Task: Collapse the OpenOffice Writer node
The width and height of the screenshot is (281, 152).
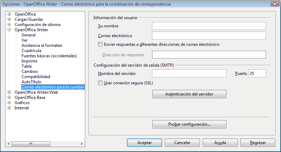Action: (9, 30)
